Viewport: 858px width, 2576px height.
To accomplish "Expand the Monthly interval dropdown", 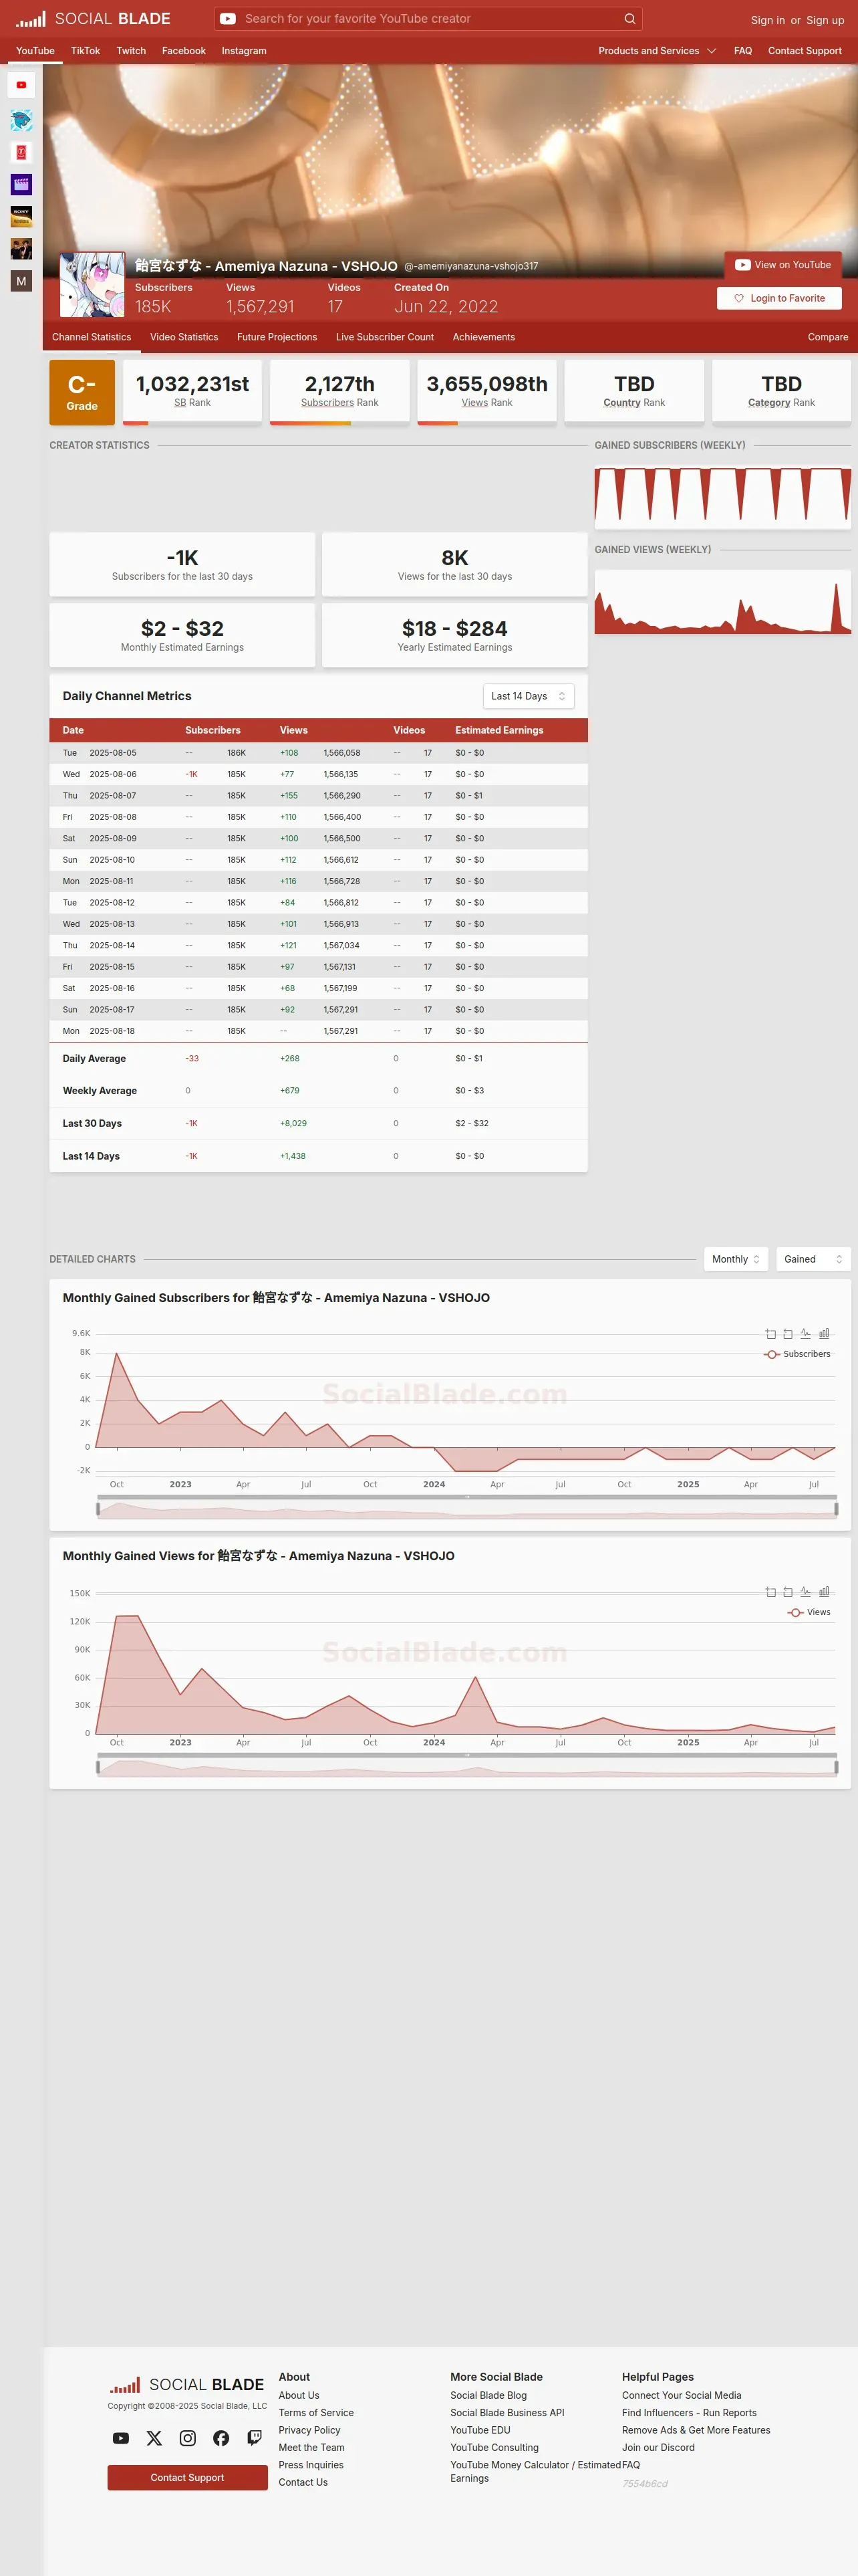I will 736,1259.
